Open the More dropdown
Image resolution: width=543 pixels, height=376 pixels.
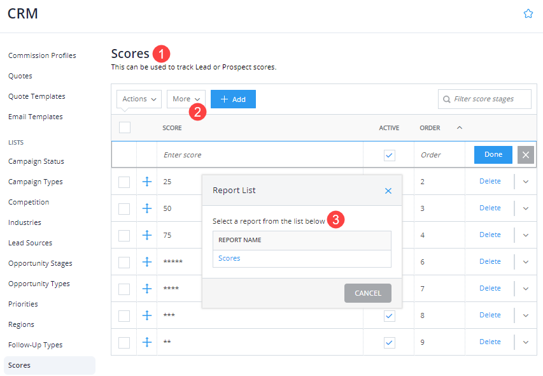(x=185, y=99)
